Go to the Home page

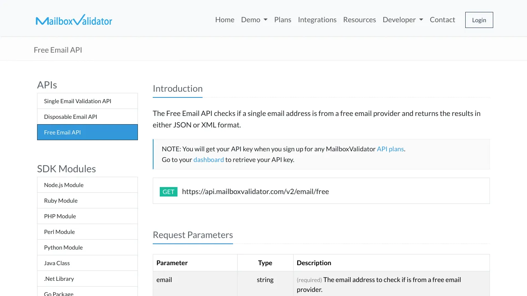point(225,20)
